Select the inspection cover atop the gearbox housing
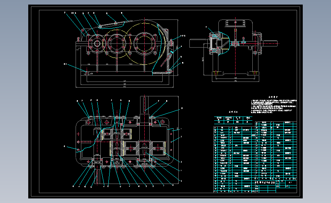331x203 pixels. [111, 24]
